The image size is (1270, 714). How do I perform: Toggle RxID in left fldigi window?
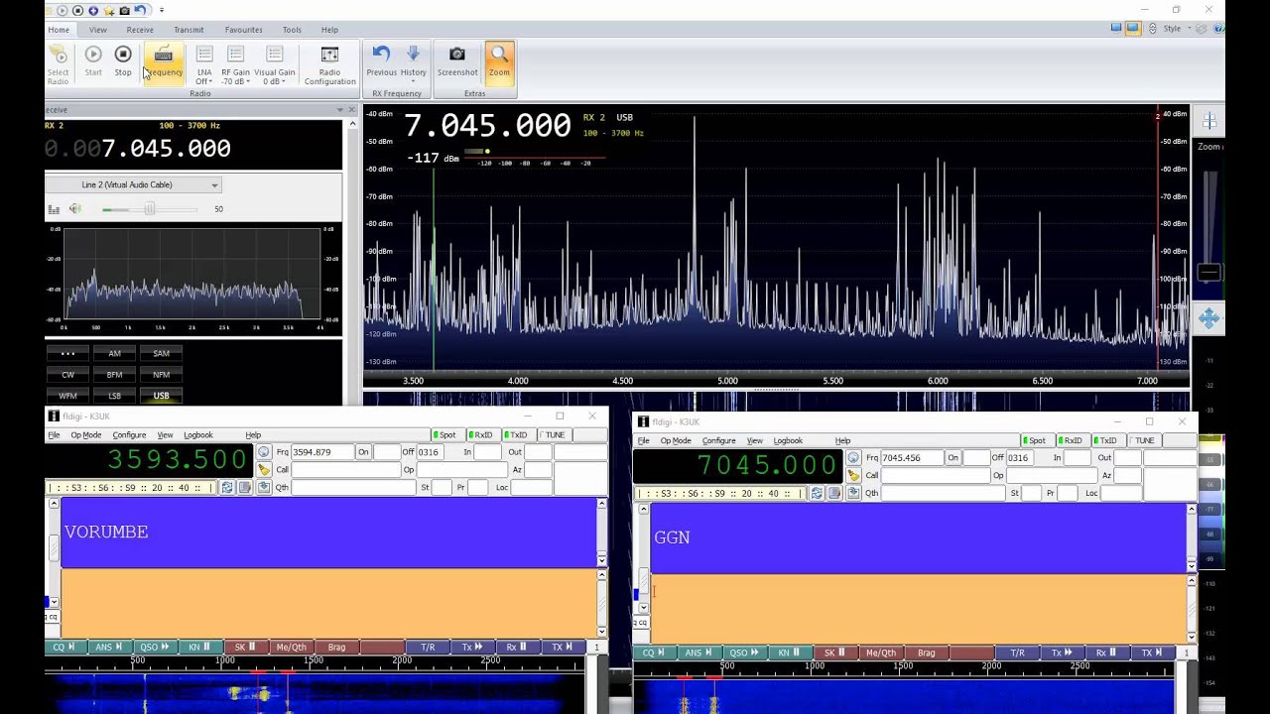[x=480, y=435]
